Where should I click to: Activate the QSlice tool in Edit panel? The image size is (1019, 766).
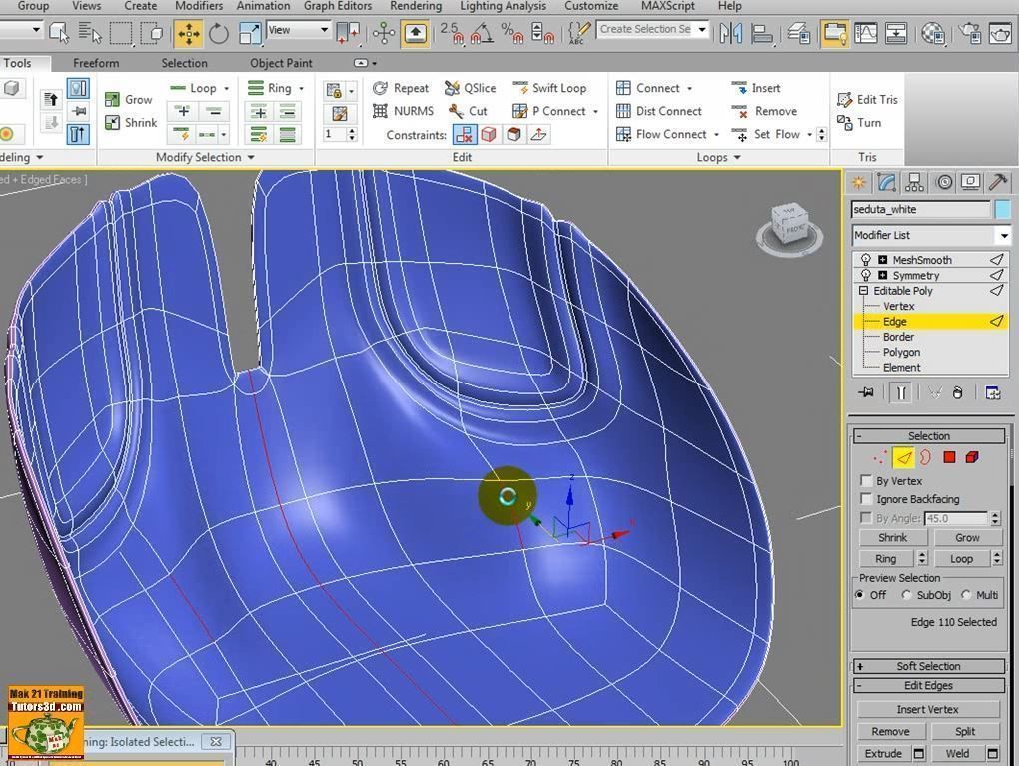pyautogui.click(x=470, y=88)
